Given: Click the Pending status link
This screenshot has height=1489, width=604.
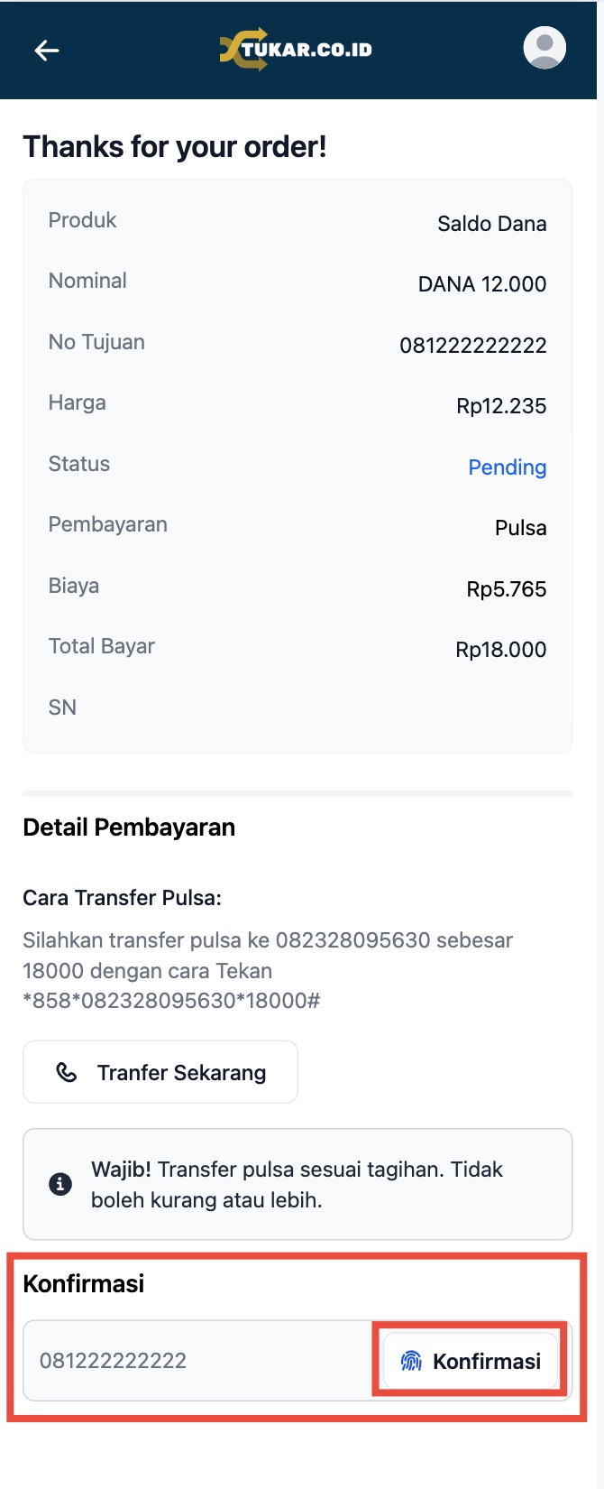Looking at the screenshot, I should point(507,467).
